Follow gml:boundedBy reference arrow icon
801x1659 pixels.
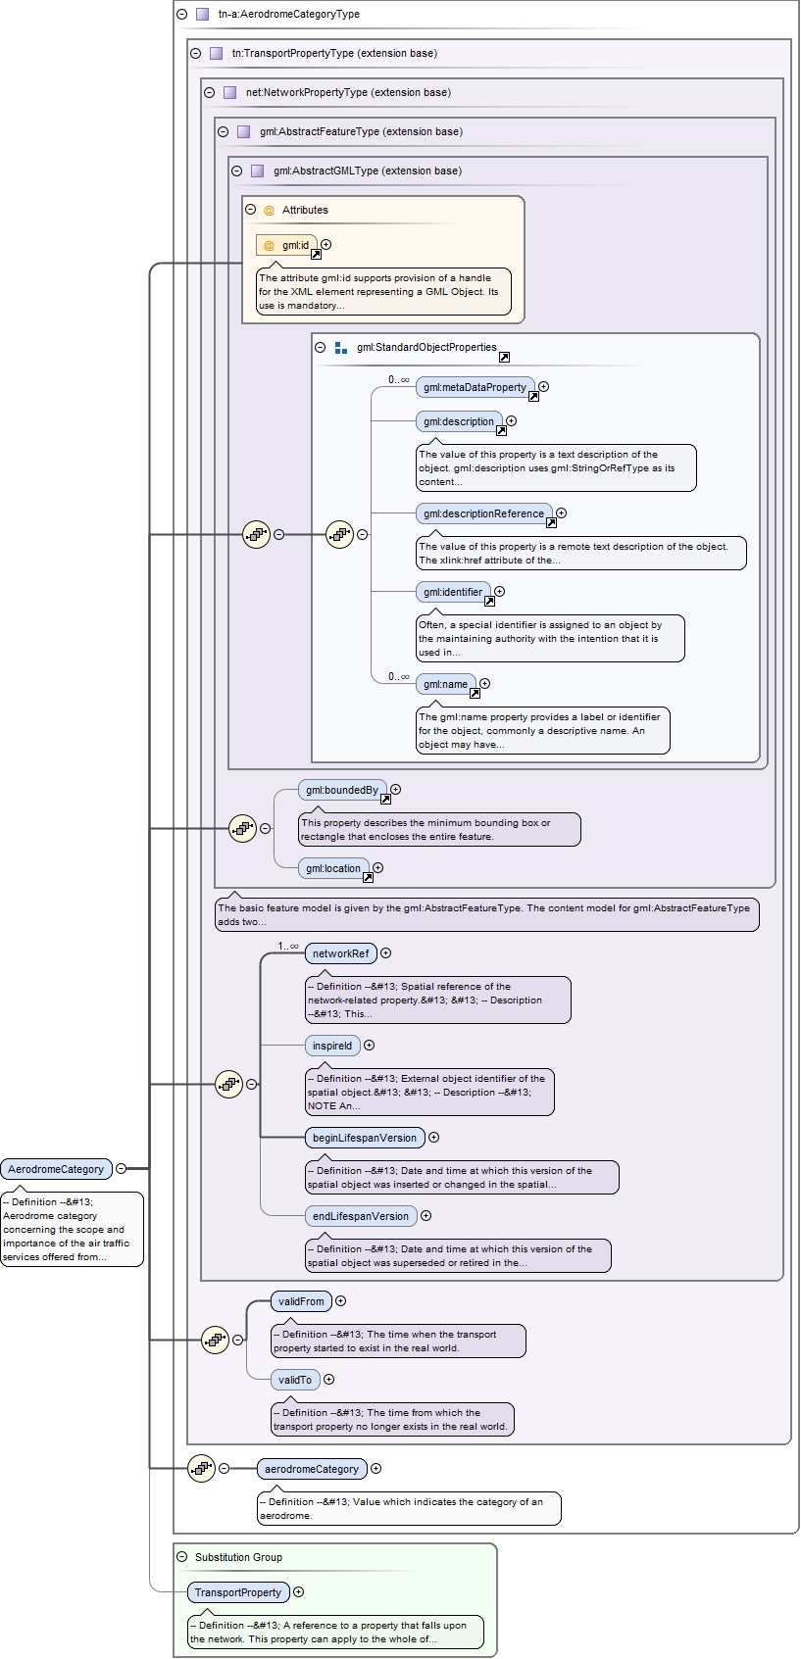point(385,800)
